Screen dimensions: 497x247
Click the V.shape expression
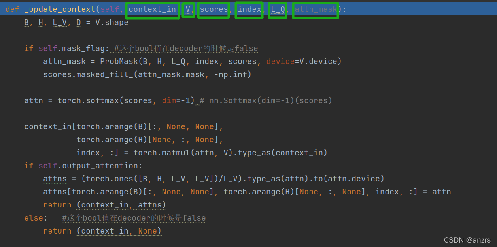[112, 22]
